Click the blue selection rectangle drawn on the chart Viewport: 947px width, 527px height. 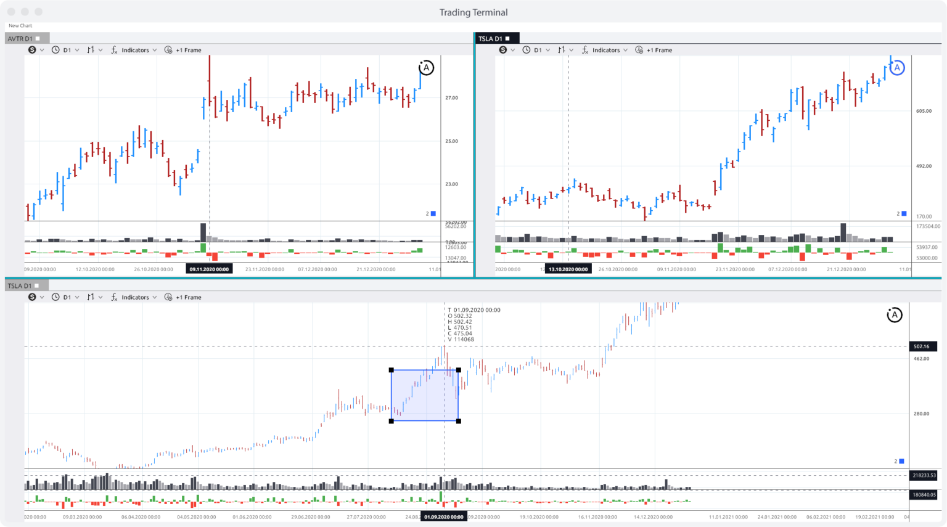pos(424,394)
